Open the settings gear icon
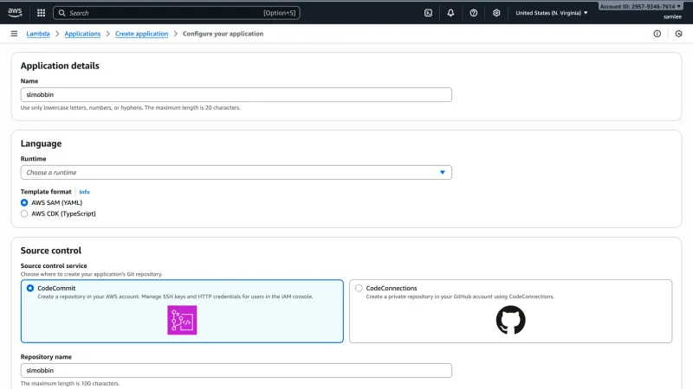693x389 pixels. tap(496, 13)
